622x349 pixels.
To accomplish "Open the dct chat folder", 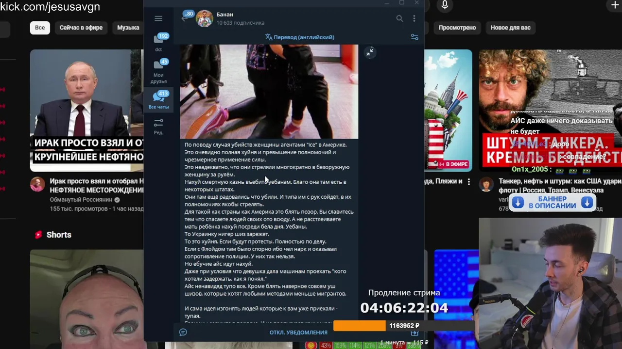I will (158, 42).
